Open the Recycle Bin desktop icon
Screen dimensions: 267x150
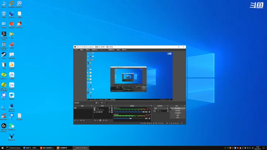pos(4,15)
